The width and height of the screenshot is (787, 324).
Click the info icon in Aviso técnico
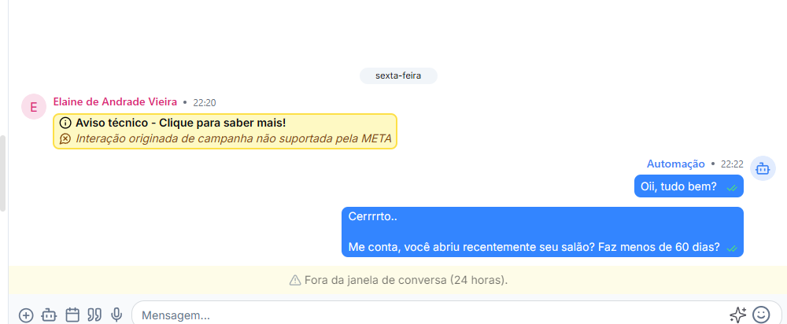(x=65, y=123)
